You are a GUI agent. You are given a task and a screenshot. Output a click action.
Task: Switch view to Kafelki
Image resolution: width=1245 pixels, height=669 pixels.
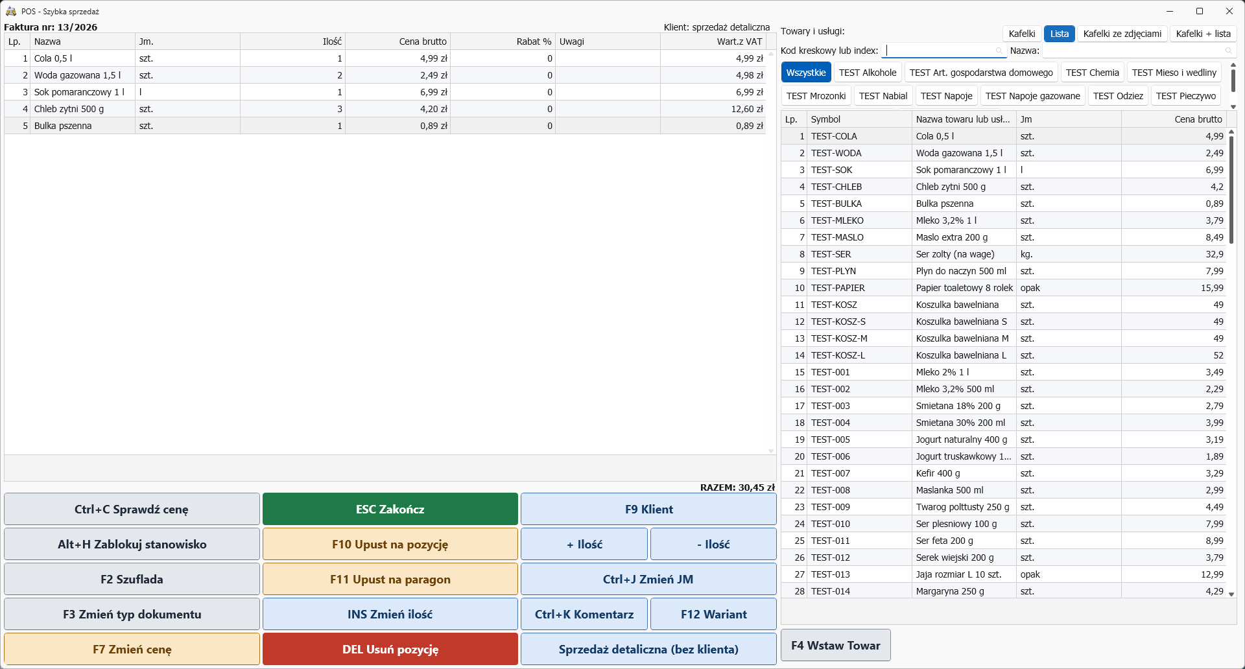[1022, 34]
